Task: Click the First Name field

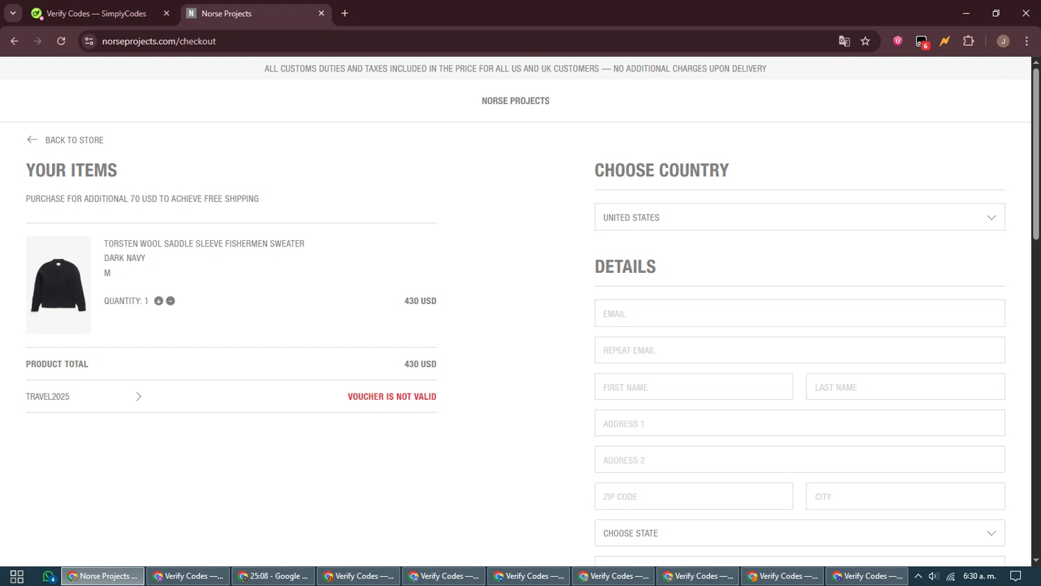Action: click(x=693, y=387)
